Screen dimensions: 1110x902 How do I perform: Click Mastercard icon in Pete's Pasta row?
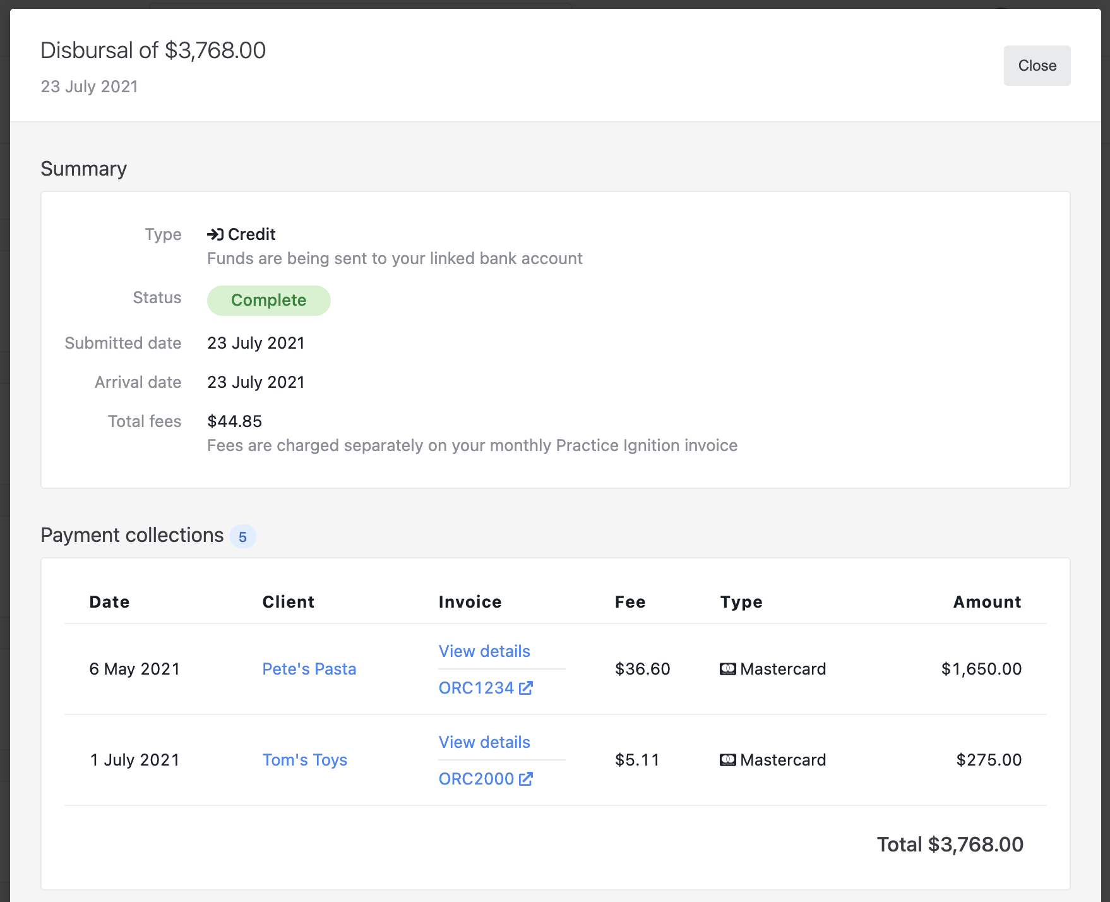click(727, 669)
